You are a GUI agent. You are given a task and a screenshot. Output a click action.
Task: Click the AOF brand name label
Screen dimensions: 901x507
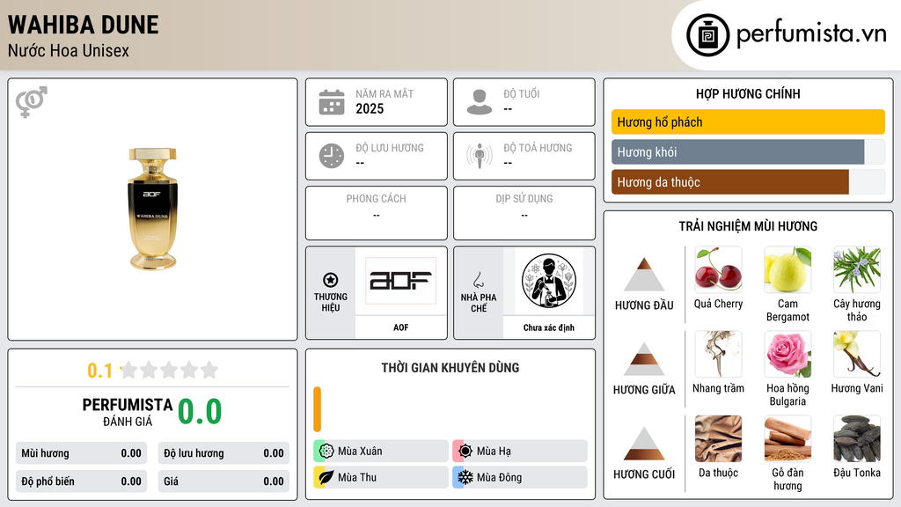click(x=400, y=327)
